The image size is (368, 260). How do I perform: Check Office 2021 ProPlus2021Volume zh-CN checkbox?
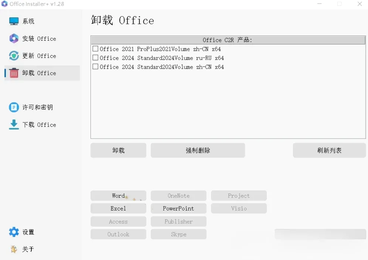click(x=95, y=48)
